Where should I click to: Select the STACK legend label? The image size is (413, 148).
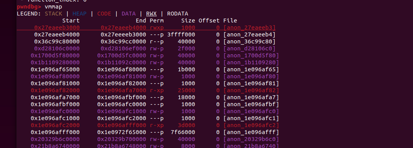[x=53, y=14]
